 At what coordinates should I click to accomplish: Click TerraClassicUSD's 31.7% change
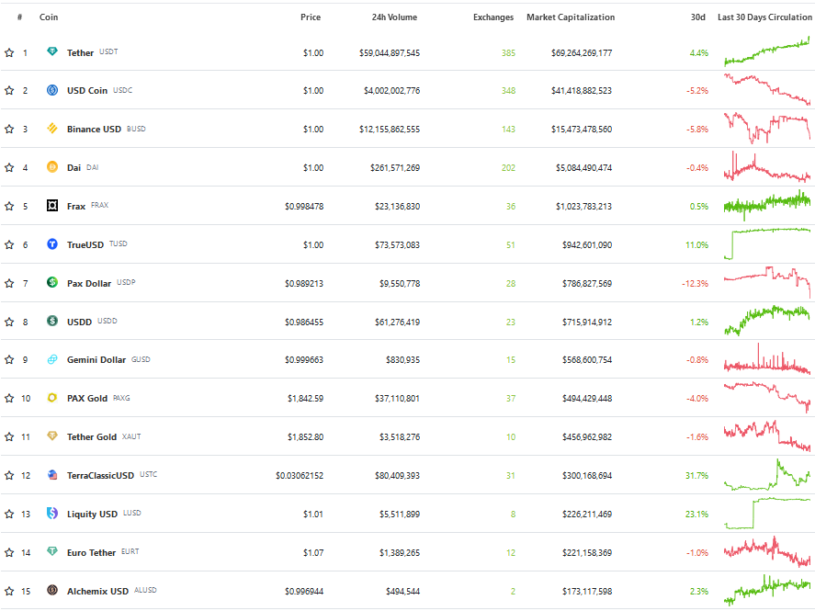[x=697, y=476]
